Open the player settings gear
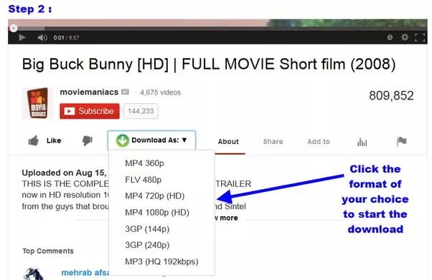This screenshot has height=280, width=432. click(405, 37)
